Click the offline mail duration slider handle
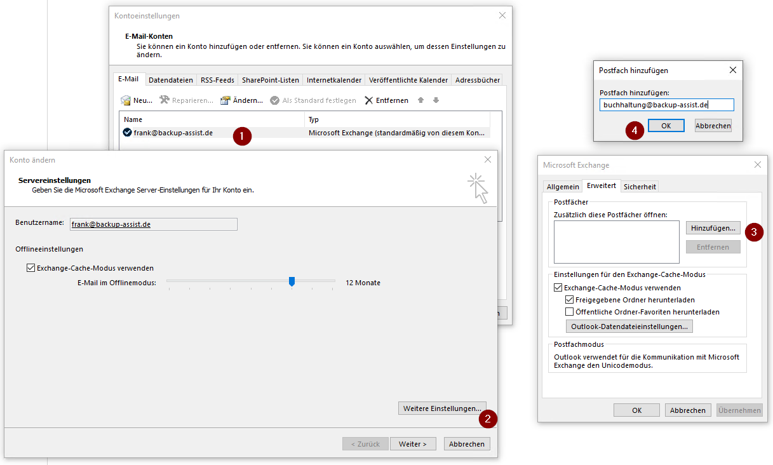 [292, 281]
